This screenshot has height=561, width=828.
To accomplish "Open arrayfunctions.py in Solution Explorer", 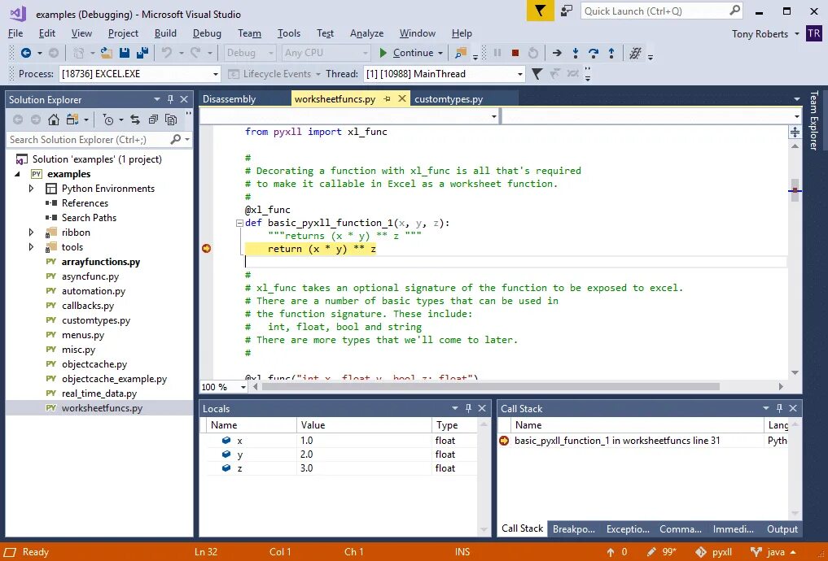I will pos(100,262).
